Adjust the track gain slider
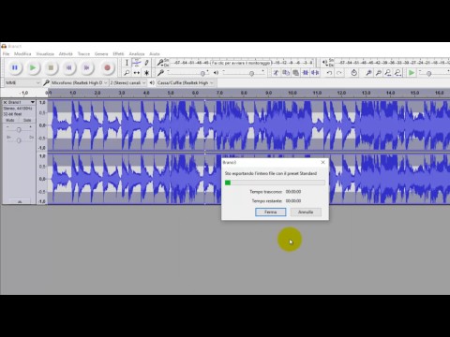Image resolution: width=450 pixels, height=337 pixels. tap(19, 129)
